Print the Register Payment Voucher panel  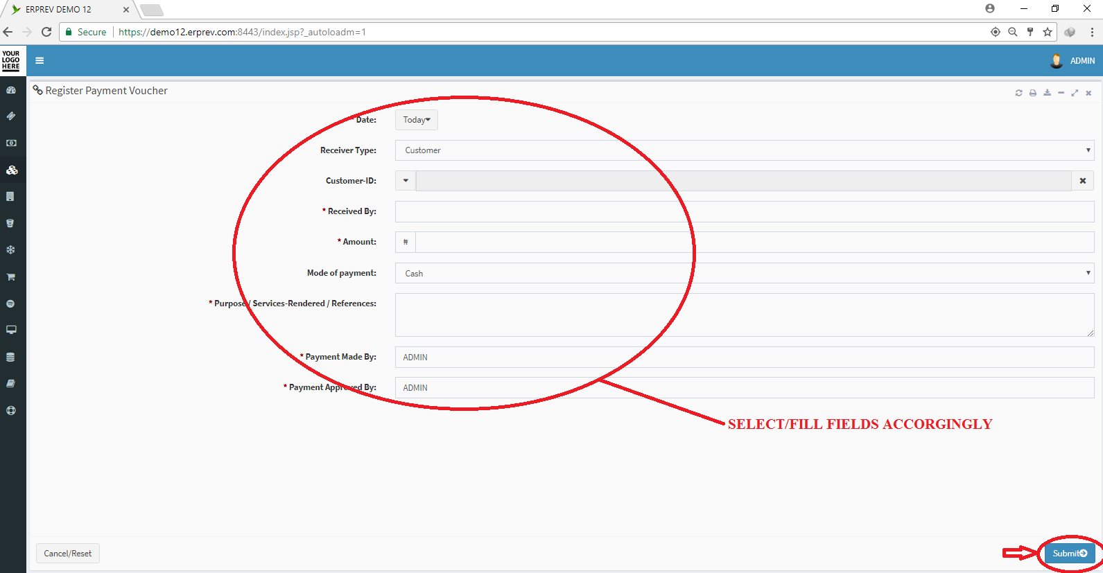pos(1033,93)
